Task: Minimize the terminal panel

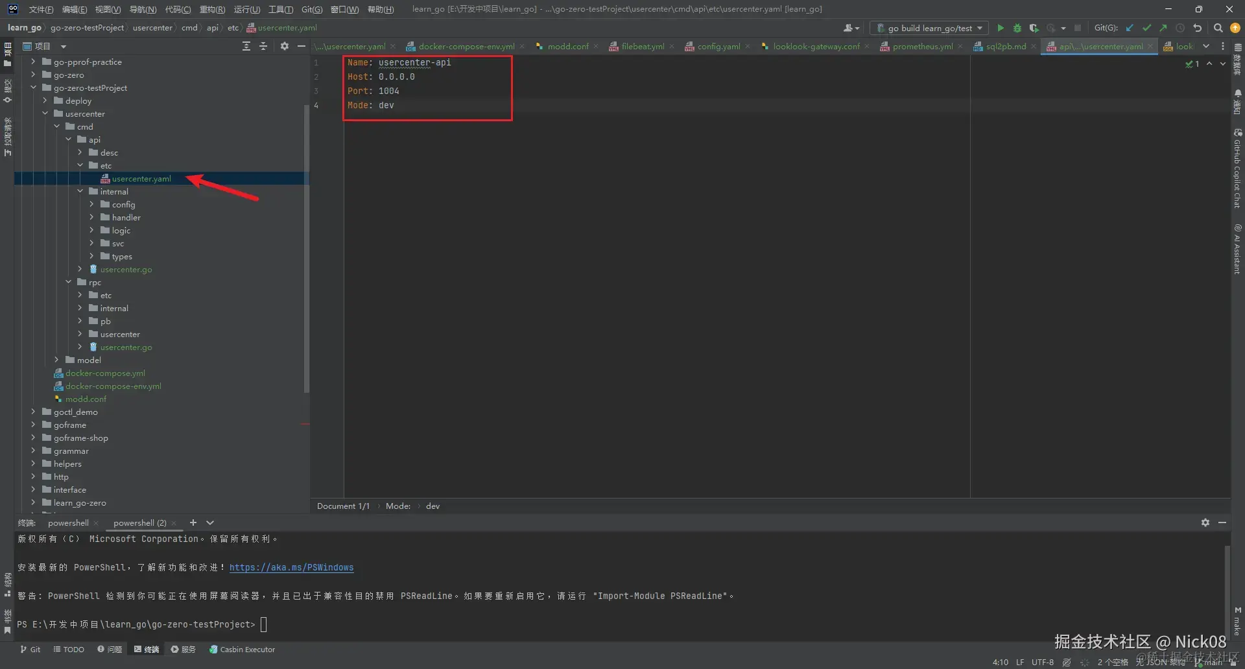Action: (x=1222, y=522)
